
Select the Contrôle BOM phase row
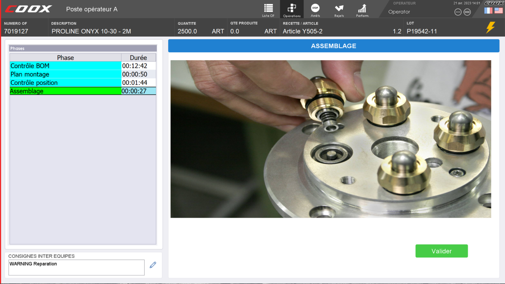point(83,66)
